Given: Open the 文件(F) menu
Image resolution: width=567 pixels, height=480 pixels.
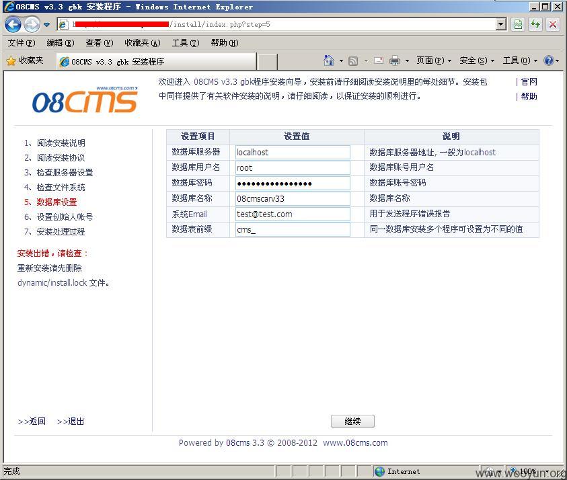Looking at the screenshot, I should click(x=22, y=43).
